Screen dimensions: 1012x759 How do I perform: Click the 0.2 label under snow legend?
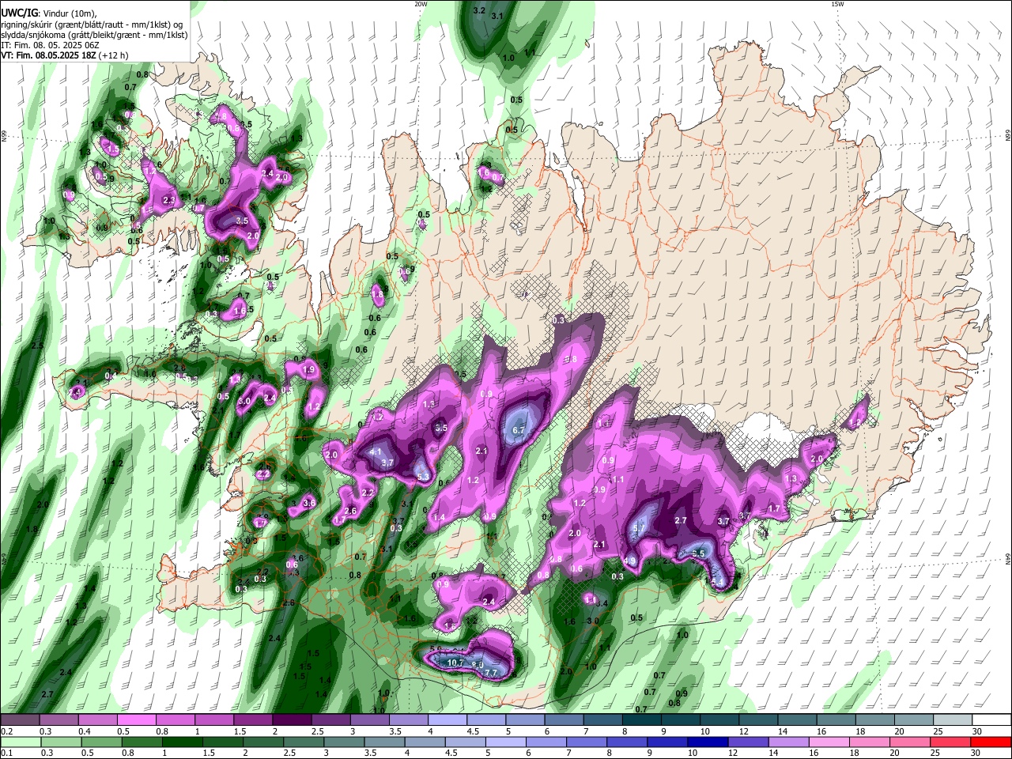tap(6, 731)
